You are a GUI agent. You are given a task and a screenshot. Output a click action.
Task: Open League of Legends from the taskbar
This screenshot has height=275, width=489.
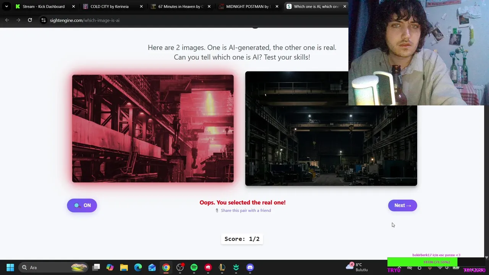coord(222,267)
